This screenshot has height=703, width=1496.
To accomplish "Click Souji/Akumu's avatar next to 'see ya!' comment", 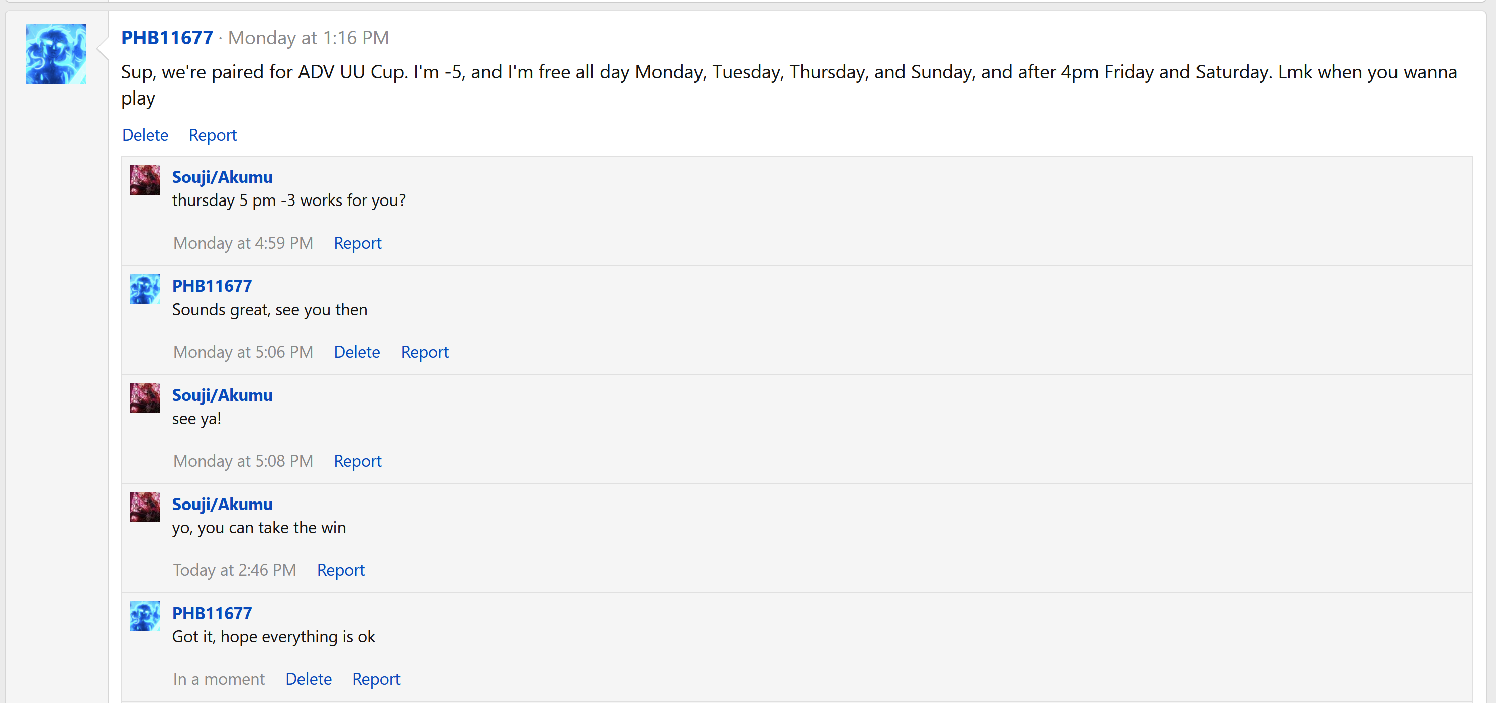I will point(145,398).
